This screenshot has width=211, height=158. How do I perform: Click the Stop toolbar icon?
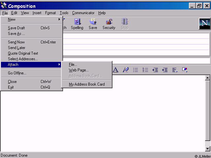[x=125, y=24]
